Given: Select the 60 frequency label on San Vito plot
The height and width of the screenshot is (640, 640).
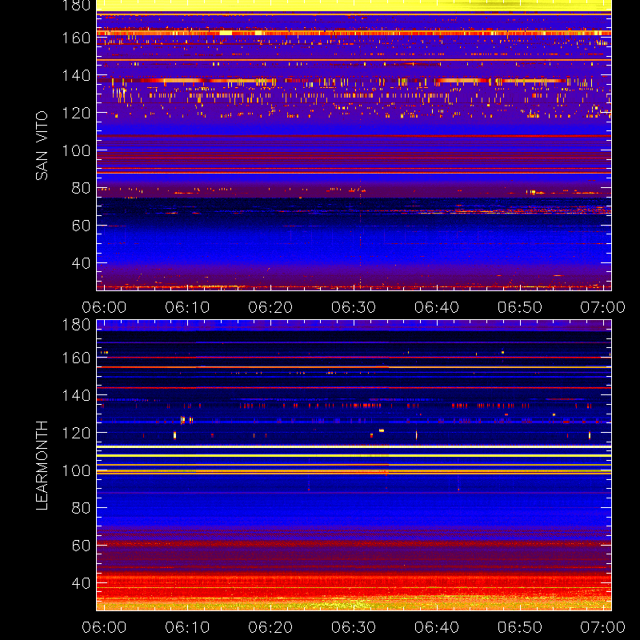Looking at the screenshot, I should (x=81, y=226).
